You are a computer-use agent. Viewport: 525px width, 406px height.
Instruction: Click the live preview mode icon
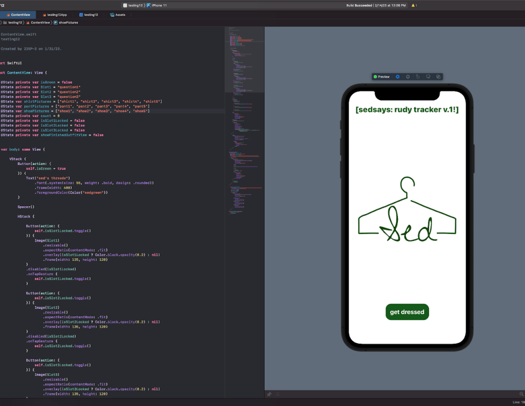(397, 77)
